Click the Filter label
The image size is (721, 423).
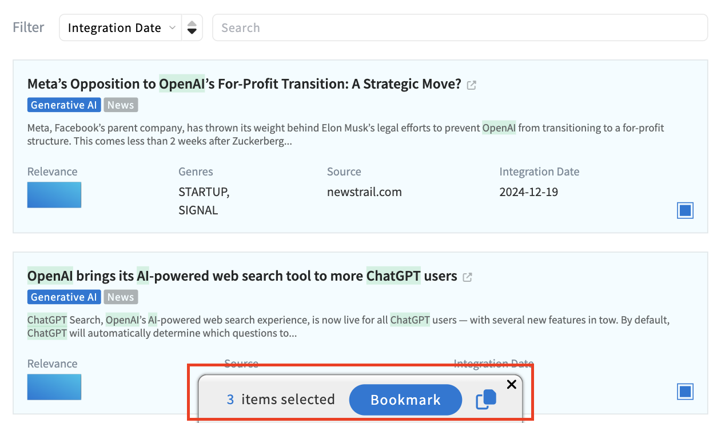tap(29, 27)
